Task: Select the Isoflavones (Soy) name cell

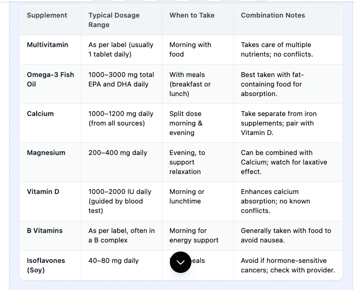Action: [46, 265]
